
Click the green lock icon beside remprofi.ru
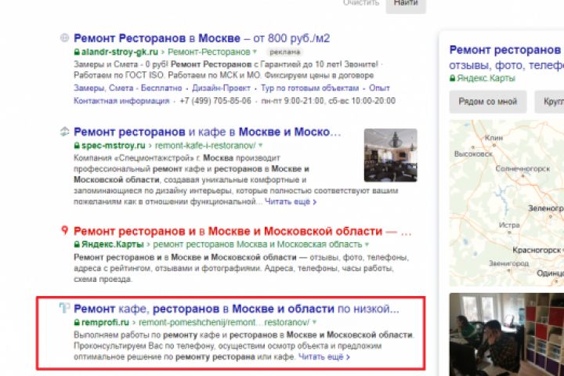click(77, 323)
